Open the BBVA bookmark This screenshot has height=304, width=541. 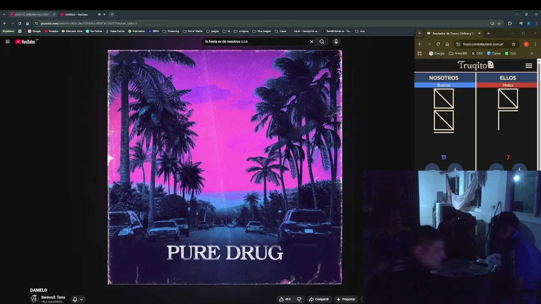coord(153,31)
